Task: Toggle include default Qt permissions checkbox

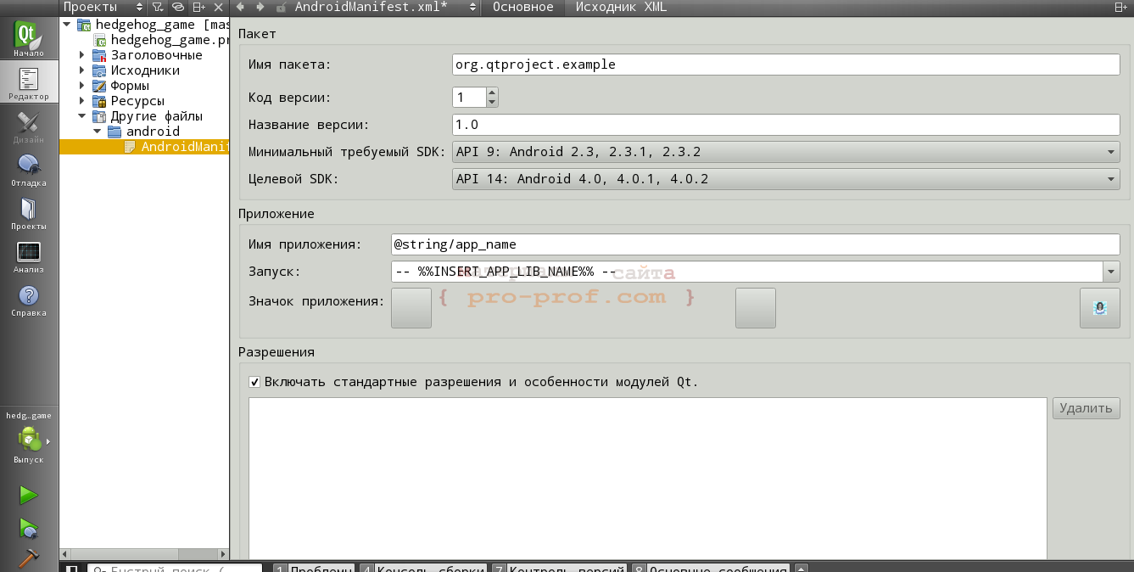Action: [254, 382]
